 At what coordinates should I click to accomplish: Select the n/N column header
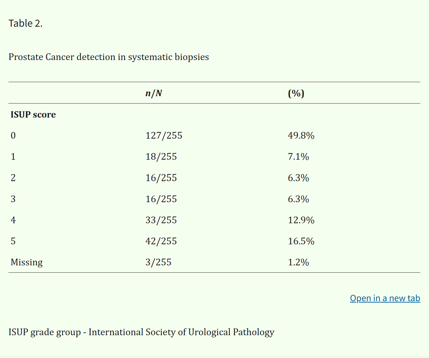(x=154, y=93)
